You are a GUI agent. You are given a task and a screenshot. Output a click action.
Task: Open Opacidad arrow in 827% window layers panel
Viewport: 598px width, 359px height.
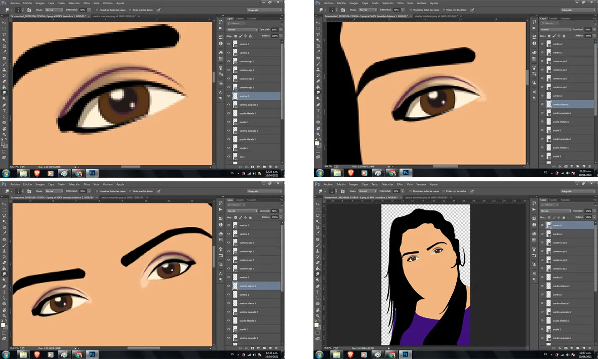click(281, 29)
